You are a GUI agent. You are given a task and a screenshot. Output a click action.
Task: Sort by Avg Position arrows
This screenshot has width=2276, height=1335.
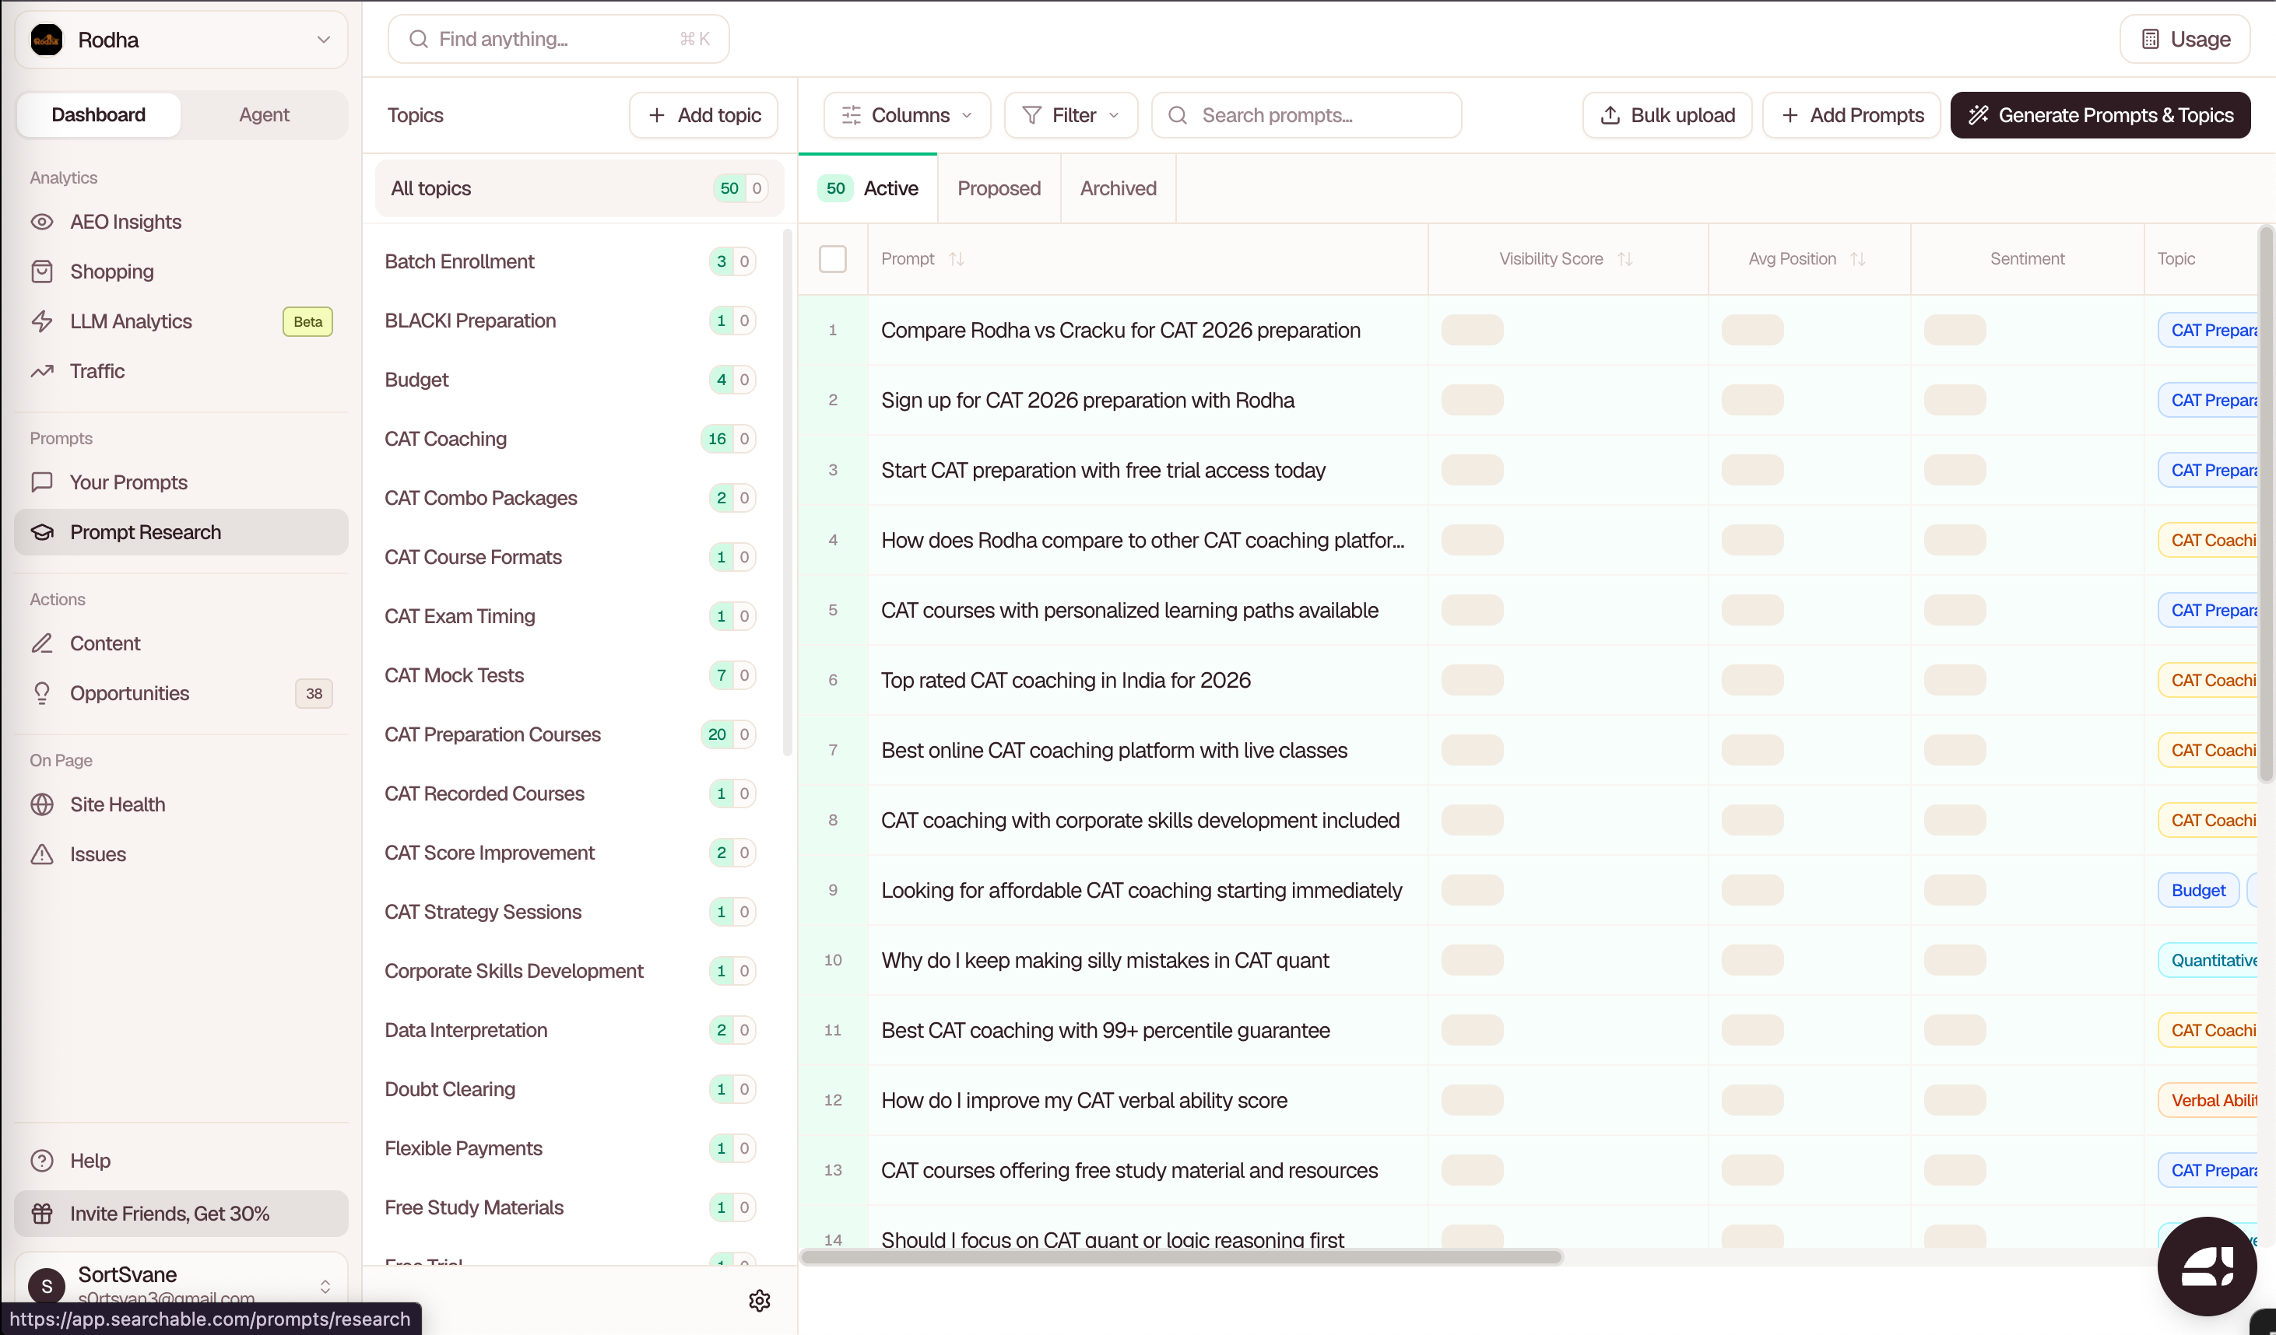[x=1858, y=259]
